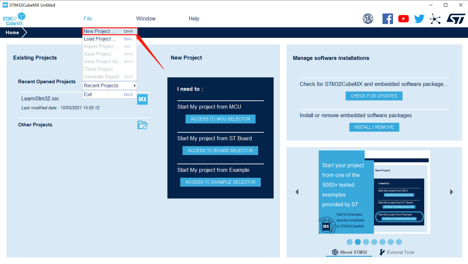Open recent project LearnStm32.ioc
Screen dimensions: 468x264
coord(40,98)
